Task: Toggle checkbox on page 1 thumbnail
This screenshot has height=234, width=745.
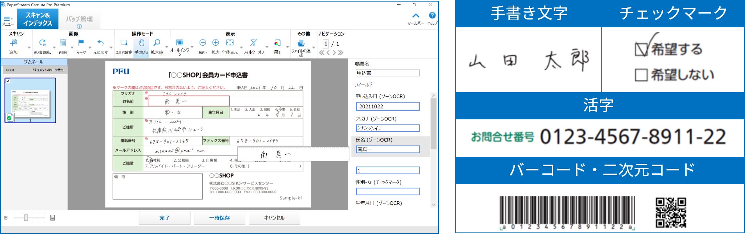Action: pyautogui.click(x=8, y=81)
